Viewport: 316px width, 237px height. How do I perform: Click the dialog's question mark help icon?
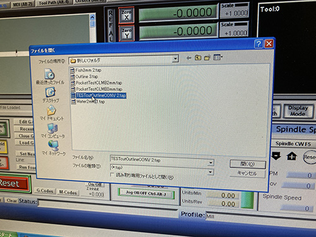[x=258, y=44]
